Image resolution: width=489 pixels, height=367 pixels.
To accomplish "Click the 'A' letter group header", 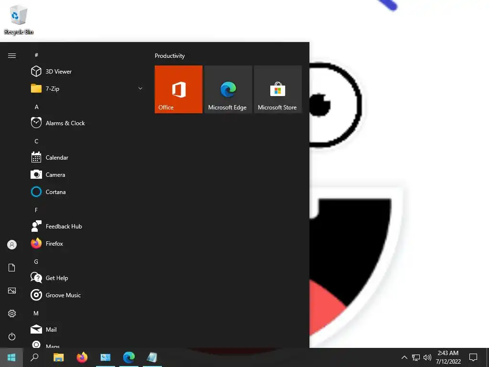I will coord(36,107).
